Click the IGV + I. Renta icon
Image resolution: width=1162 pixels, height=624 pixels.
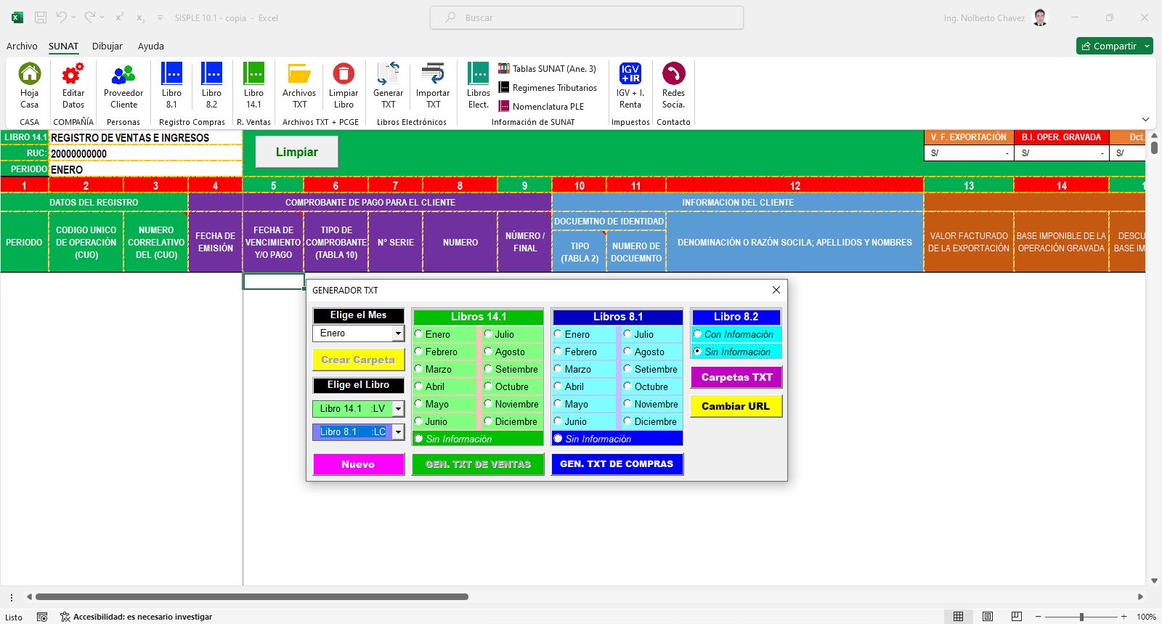coord(630,74)
